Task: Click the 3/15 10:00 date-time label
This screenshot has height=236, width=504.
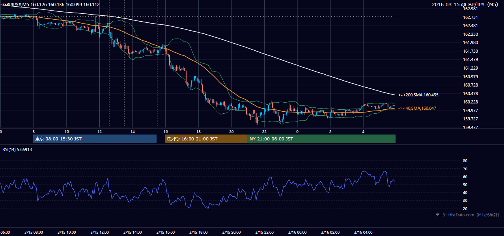Action: (66, 232)
